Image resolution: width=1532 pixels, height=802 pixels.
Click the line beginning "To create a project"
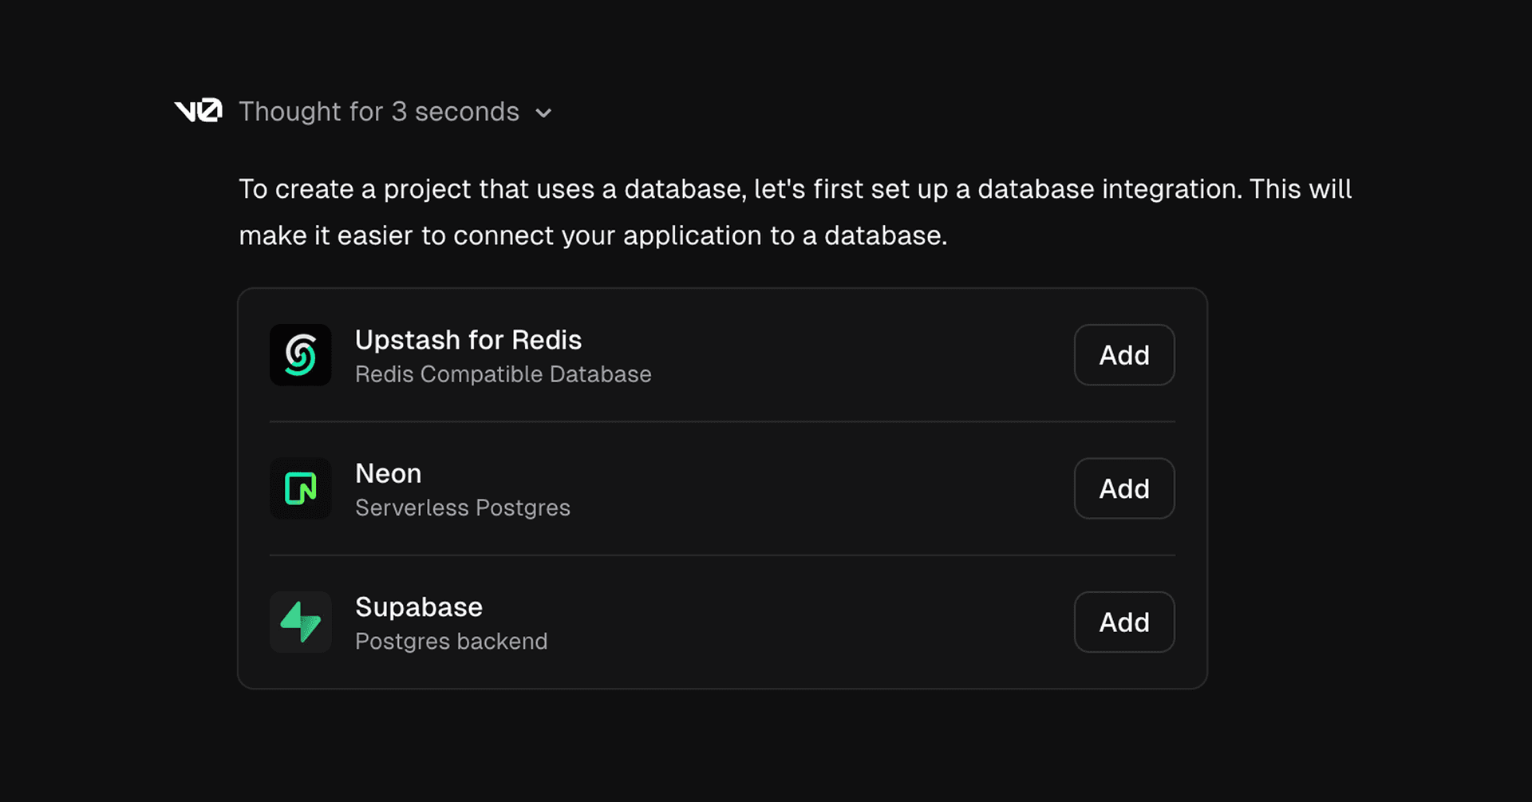(795, 189)
